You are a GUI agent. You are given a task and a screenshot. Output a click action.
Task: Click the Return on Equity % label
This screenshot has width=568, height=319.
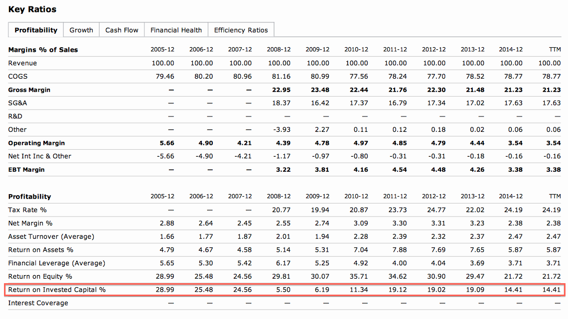pos(40,276)
